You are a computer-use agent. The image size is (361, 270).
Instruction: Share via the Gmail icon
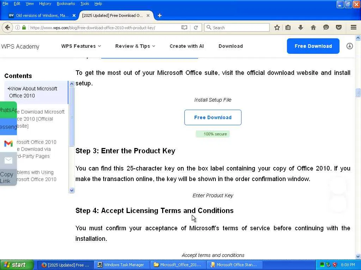coord(8,143)
